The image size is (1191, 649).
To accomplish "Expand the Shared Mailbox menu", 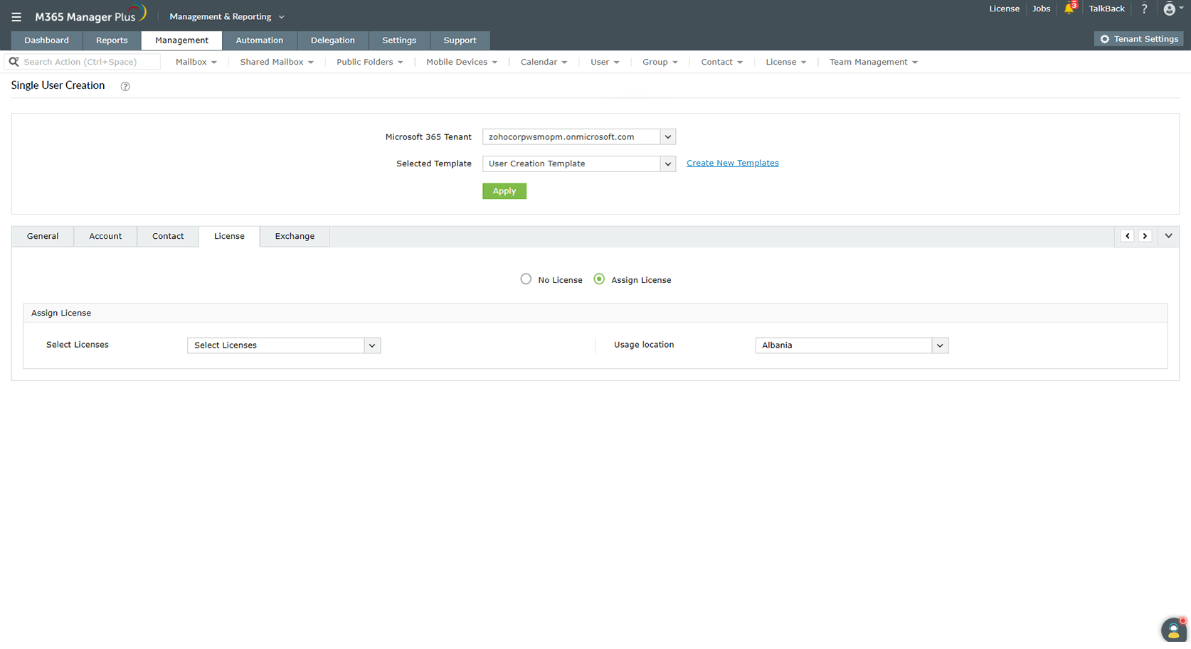I will tap(277, 62).
